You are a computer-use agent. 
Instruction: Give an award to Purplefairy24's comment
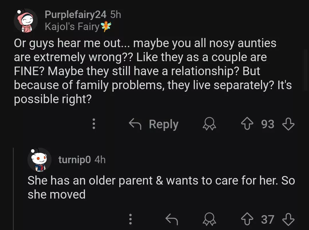click(x=209, y=124)
